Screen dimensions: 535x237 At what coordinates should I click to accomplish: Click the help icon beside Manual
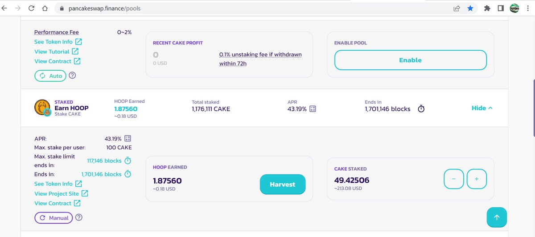point(79,218)
